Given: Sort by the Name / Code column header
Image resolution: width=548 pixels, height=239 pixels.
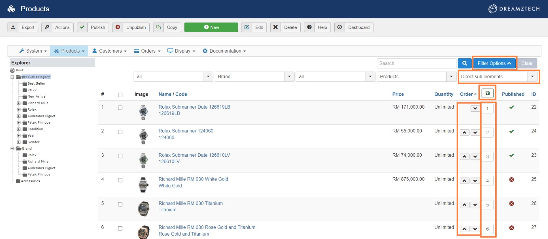Looking at the screenshot, I should (173, 94).
